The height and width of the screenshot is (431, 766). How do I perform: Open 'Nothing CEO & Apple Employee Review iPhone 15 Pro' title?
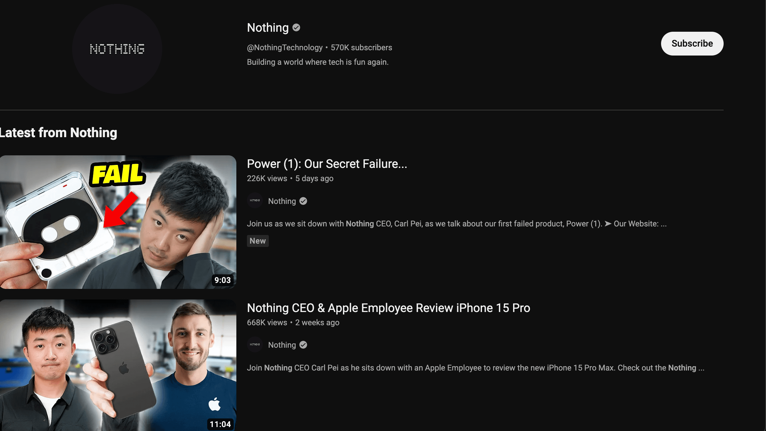[x=389, y=308]
